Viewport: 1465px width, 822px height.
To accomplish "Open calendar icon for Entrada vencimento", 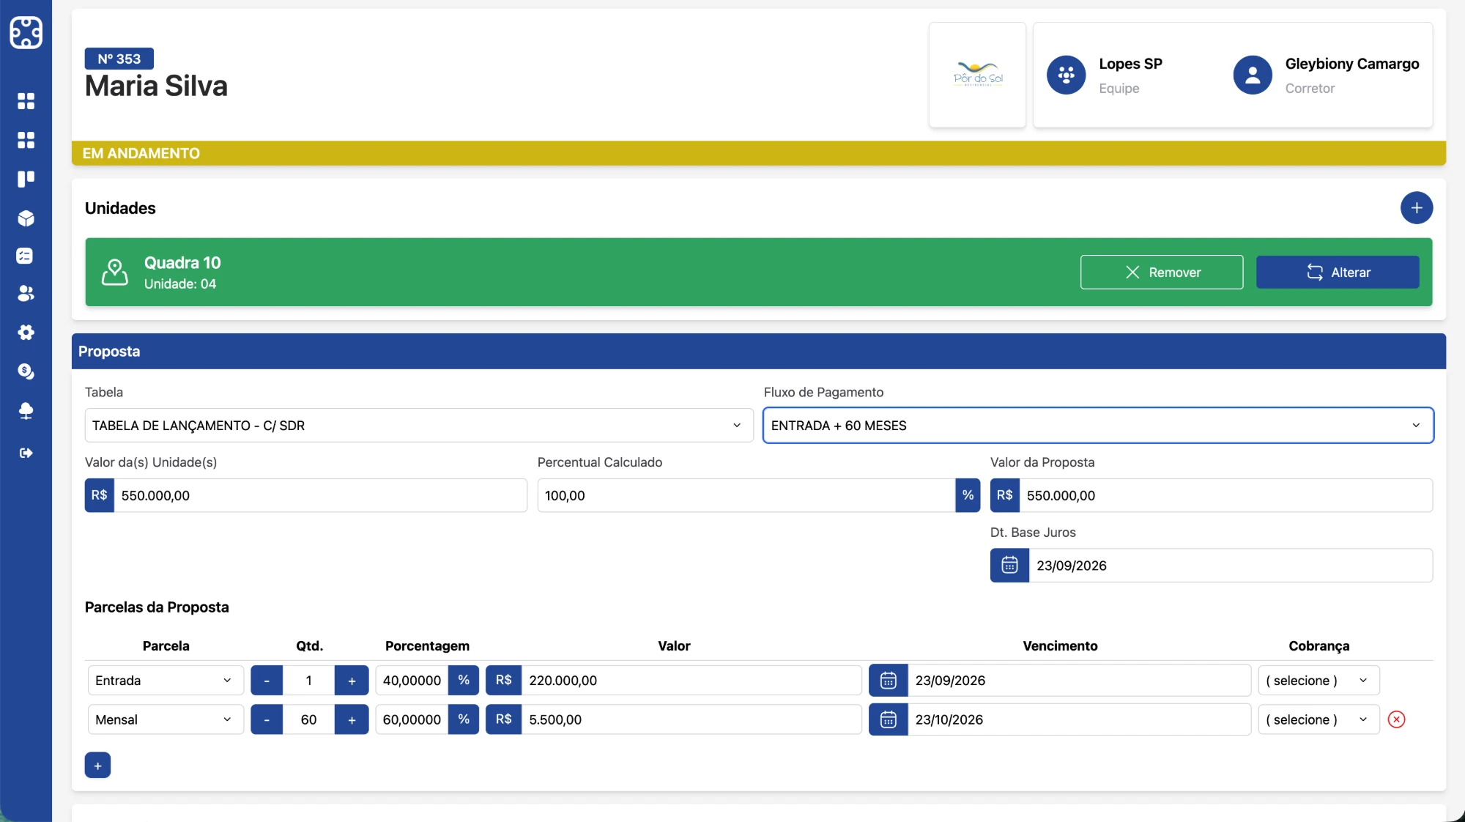I will (x=888, y=681).
